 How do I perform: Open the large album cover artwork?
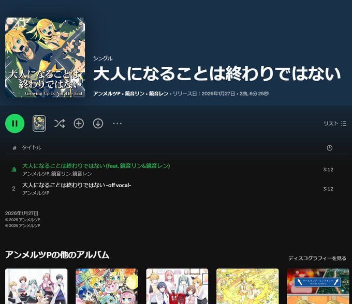tap(45, 57)
